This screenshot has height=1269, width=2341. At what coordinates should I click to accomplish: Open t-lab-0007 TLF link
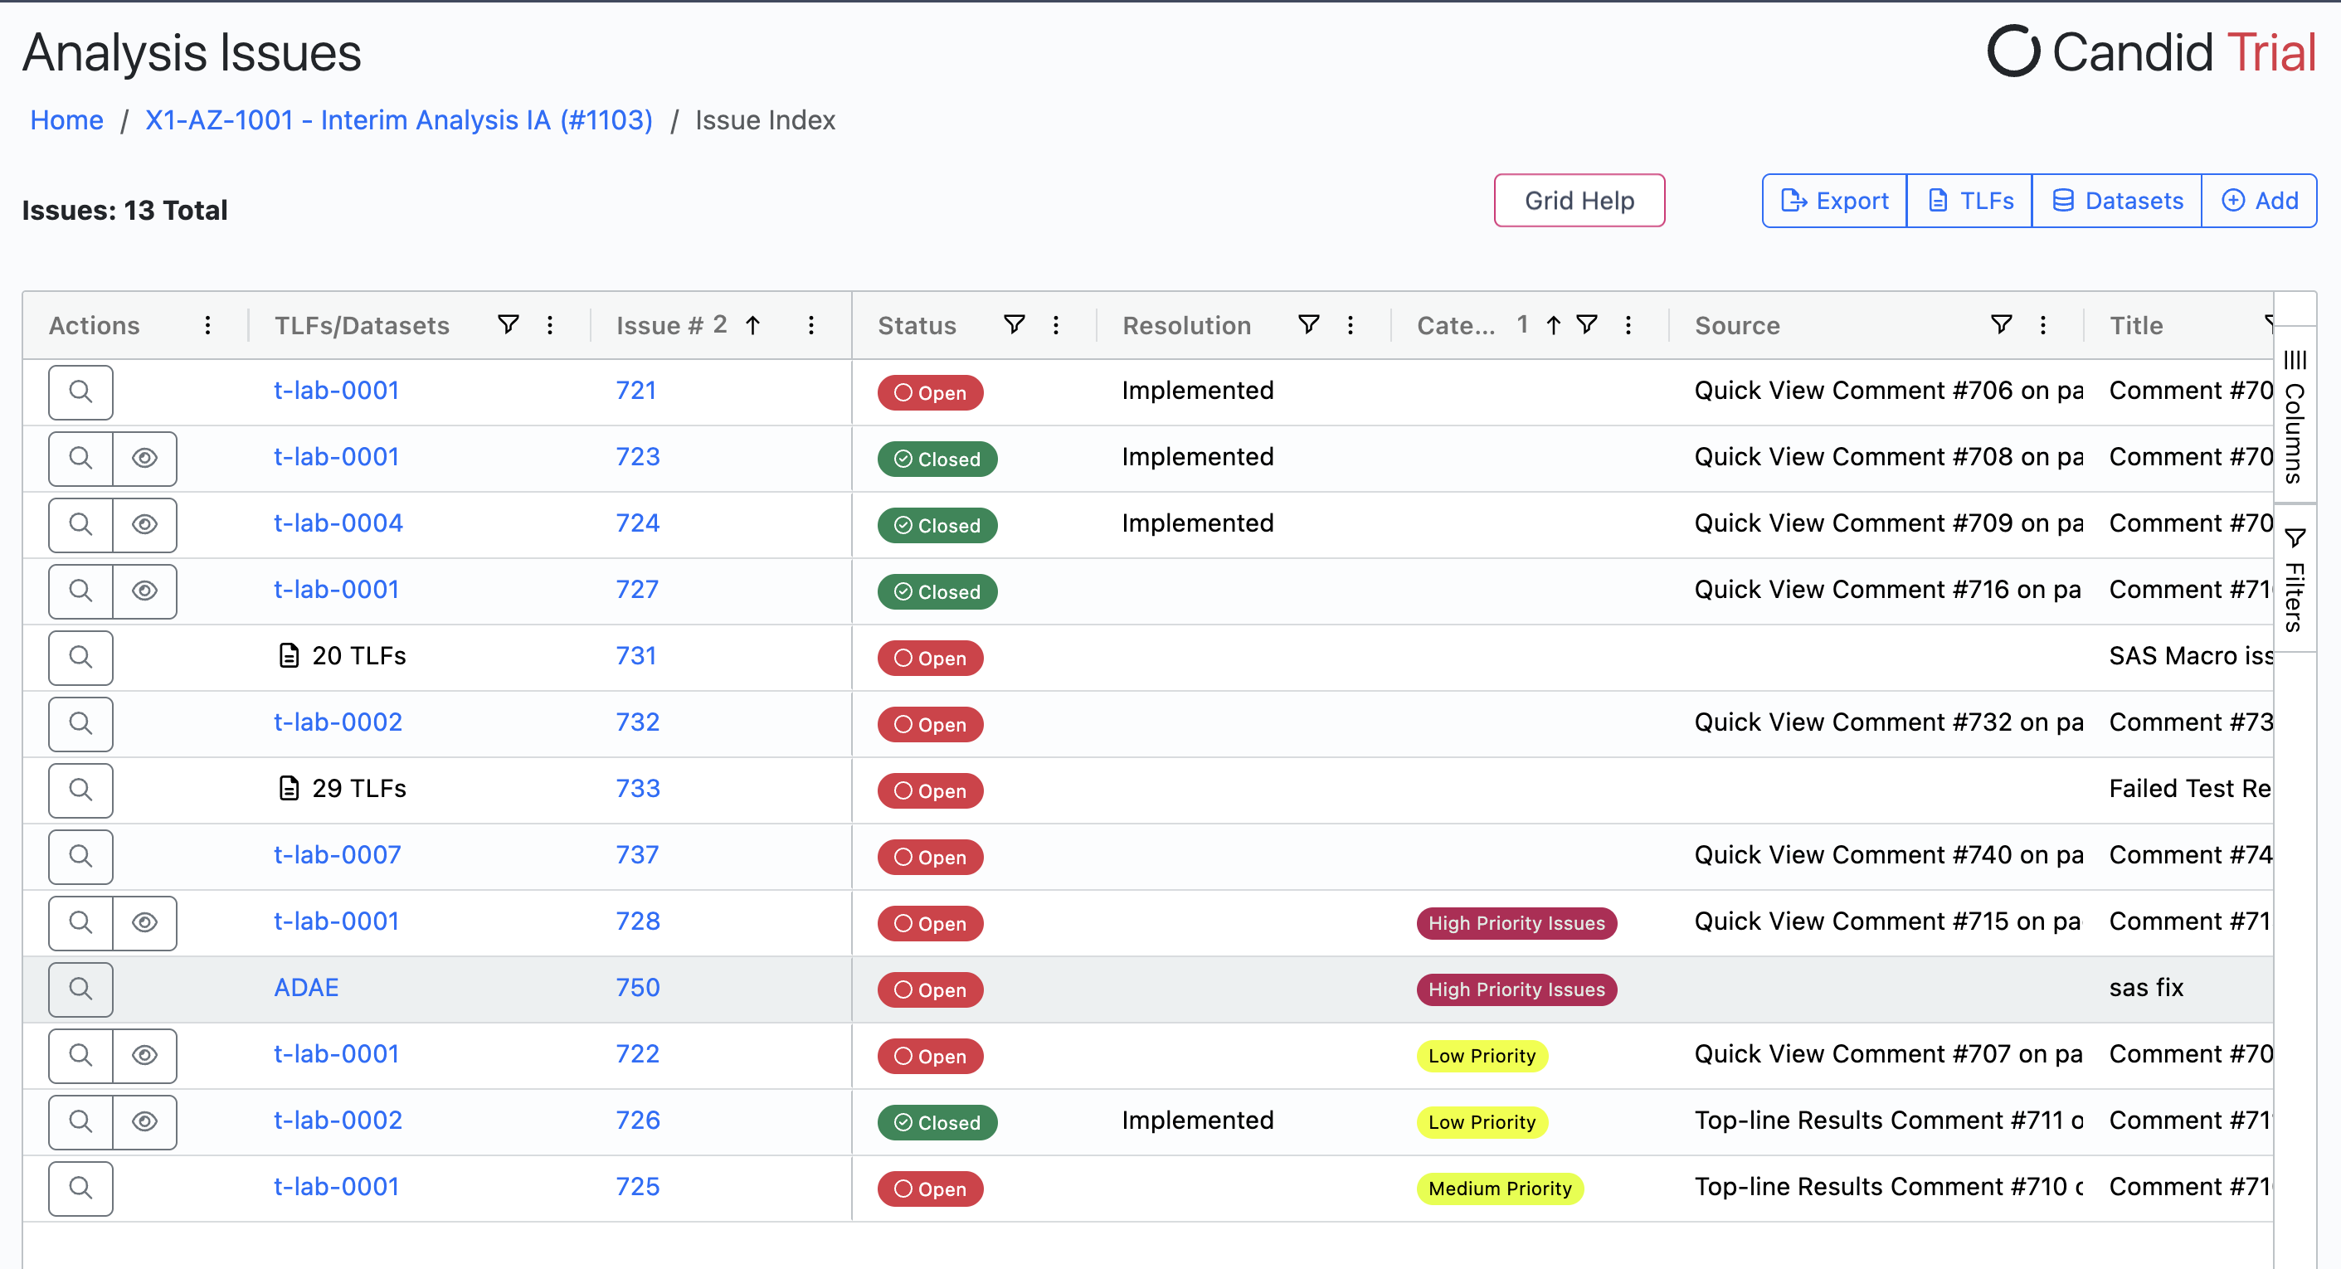point(337,855)
